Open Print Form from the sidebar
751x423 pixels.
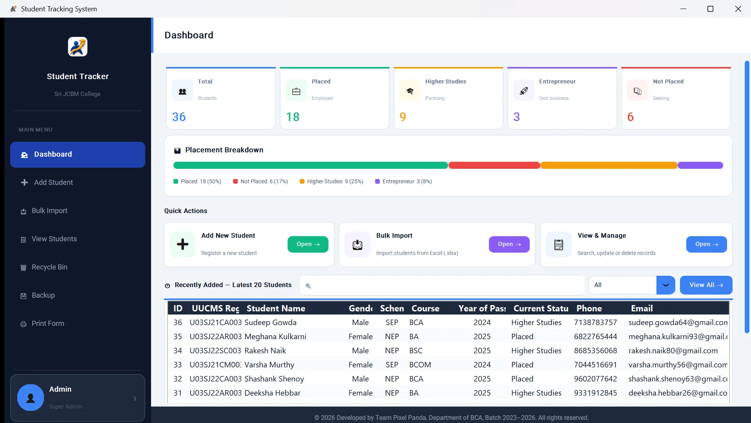click(78, 324)
